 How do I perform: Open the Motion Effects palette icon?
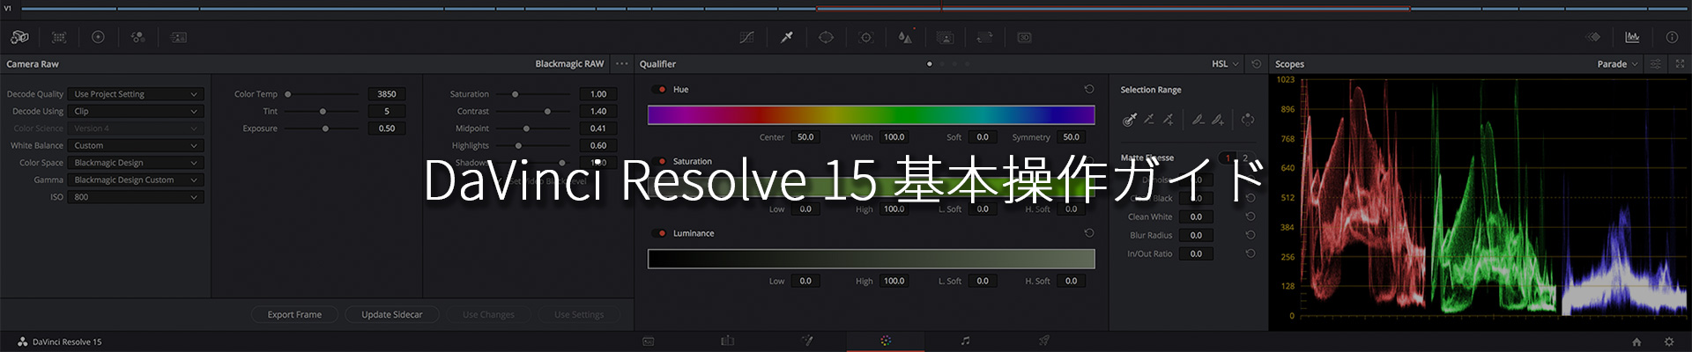pyautogui.click(x=179, y=37)
